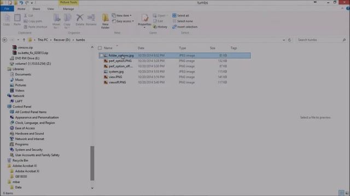Open the Open dropdown in ribbon
The width and height of the screenshot is (350, 196).
pos(160,16)
